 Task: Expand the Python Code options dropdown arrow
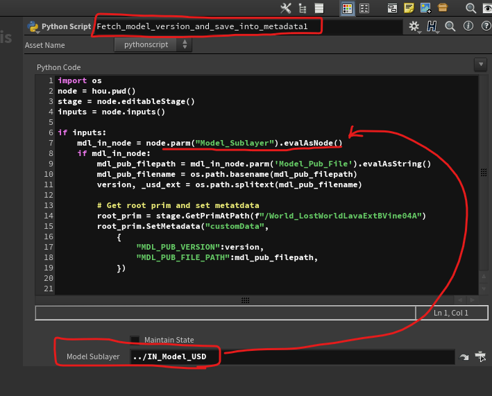point(480,64)
